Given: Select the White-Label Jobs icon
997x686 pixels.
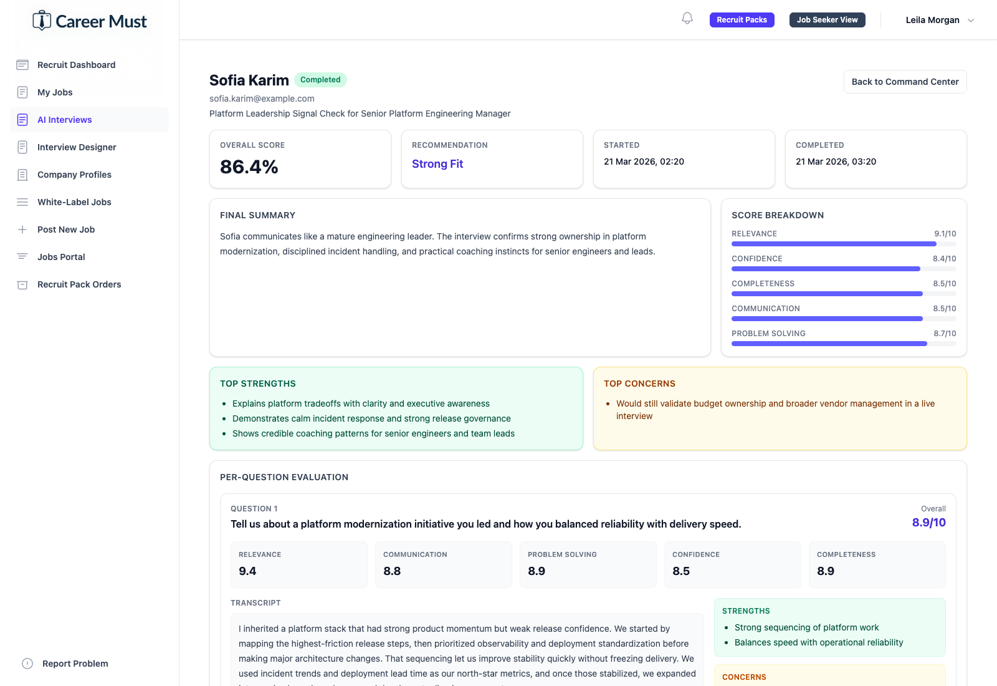Looking at the screenshot, I should (x=23, y=201).
